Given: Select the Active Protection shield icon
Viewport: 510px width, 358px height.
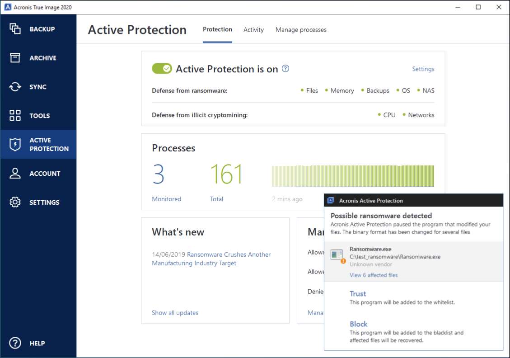Looking at the screenshot, I should coord(15,145).
